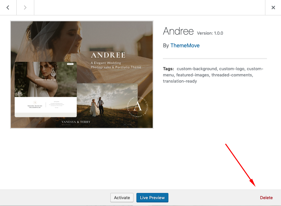The width and height of the screenshot is (281, 206).
Task: Click the Tags label
Action: (169, 69)
